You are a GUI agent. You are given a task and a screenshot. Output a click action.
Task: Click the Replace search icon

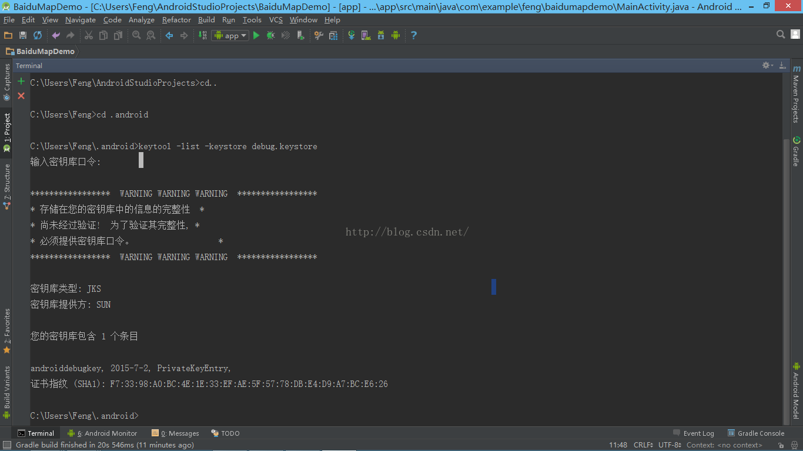[151, 35]
